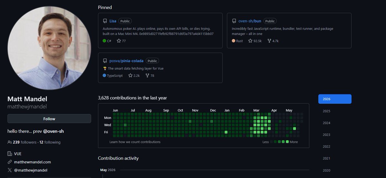The image size is (386, 178).
Task: Click the star icon showing 2.2k
Action: coord(130,76)
